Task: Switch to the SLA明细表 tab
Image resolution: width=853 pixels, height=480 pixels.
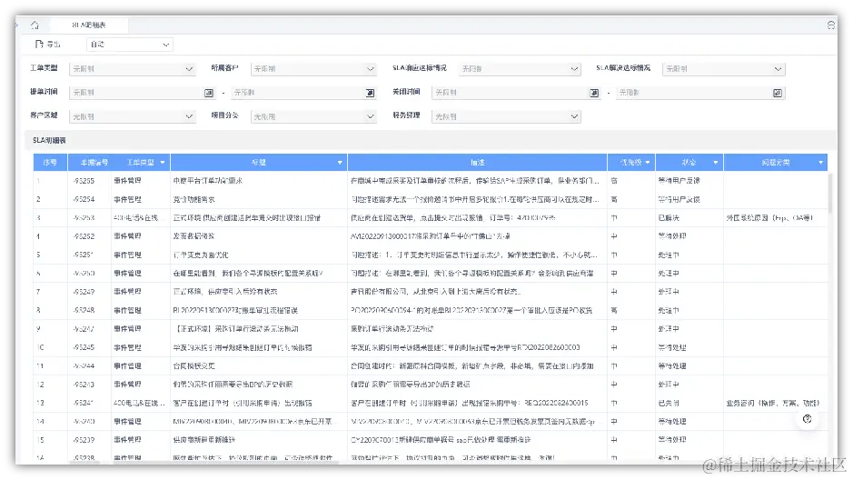Action: coord(89,25)
